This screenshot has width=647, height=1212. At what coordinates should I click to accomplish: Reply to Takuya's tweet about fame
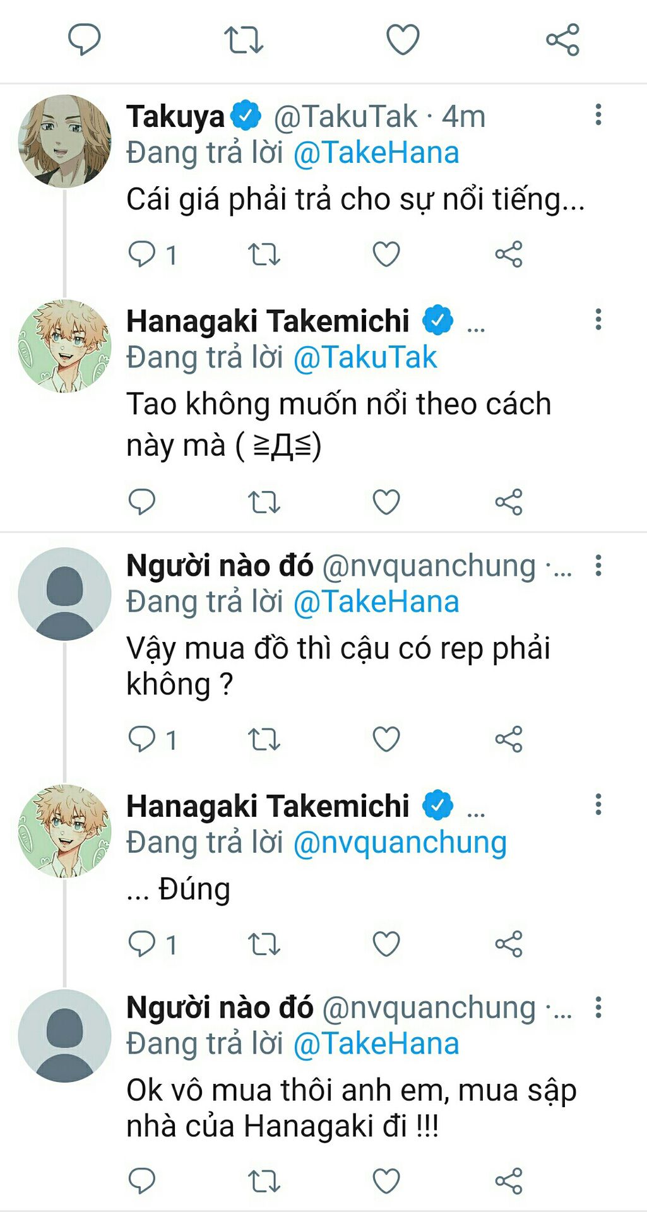142,254
